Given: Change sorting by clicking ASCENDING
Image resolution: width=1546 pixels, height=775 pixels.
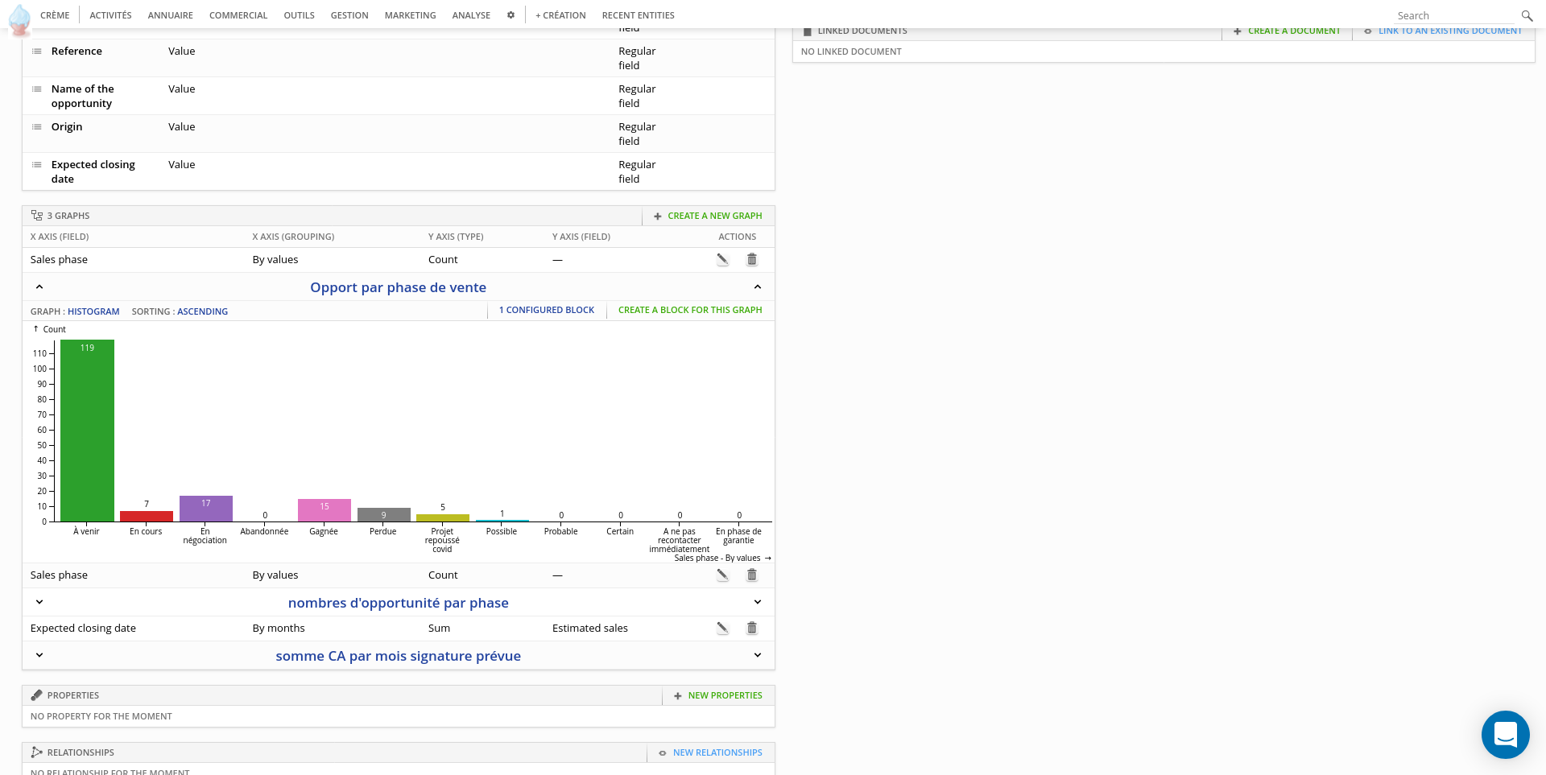Looking at the screenshot, I should click(x=202, y=311).
